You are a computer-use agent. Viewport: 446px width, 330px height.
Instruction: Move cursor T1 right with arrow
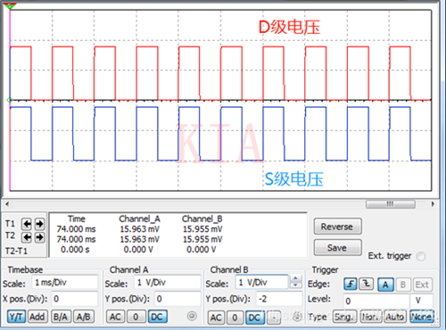pyautogui.click(x=39, y=224)
